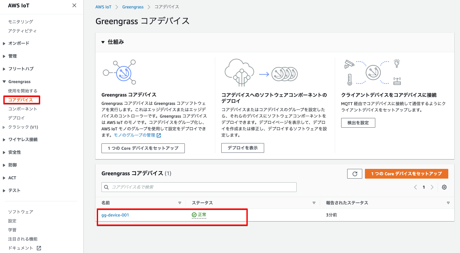Select page 1 in the pagination control
The image size is (460, 253).
tap(424, 187)
